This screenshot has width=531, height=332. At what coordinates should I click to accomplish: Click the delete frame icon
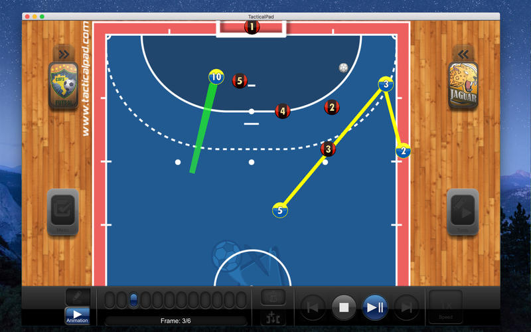273,297
